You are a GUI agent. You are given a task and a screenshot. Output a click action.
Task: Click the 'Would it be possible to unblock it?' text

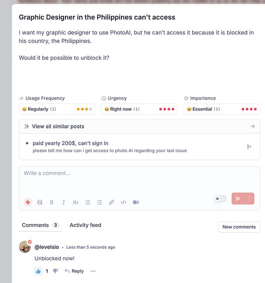[x=64, y=58]
